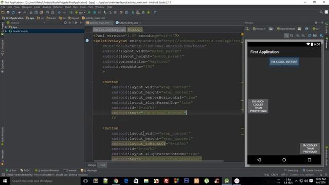This screenshot has width=329, height=185.
Task: Open the TODO tool window
Action: (x=25, y=171)
